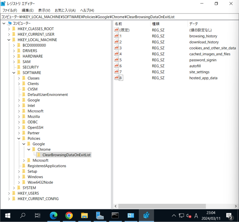The height and width of the screenshot is (222, 239).
Task: Select string value icon for entry 3
Action: click(117, 48)
